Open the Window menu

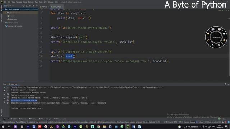coord(51,2)
